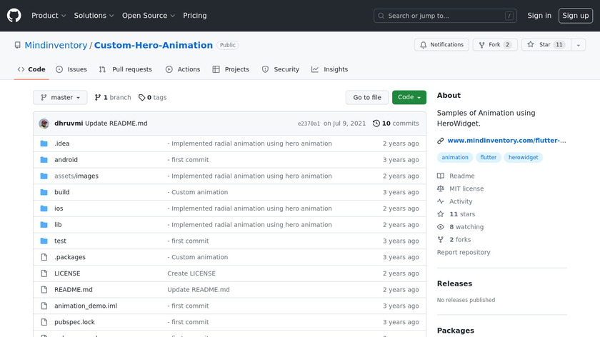The image size is (600, 337).
Task: Click the file icon beside README.md
Action: coord(44,290)
